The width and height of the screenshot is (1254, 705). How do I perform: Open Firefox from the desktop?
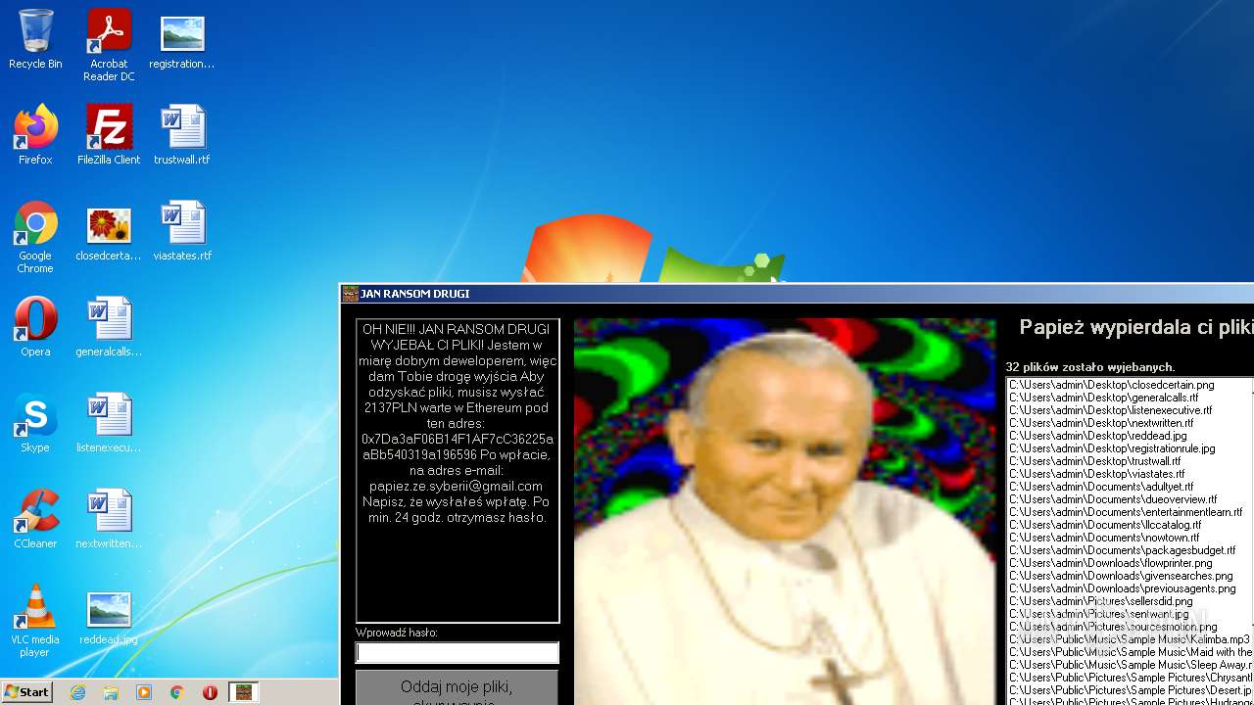coord(35,135)
